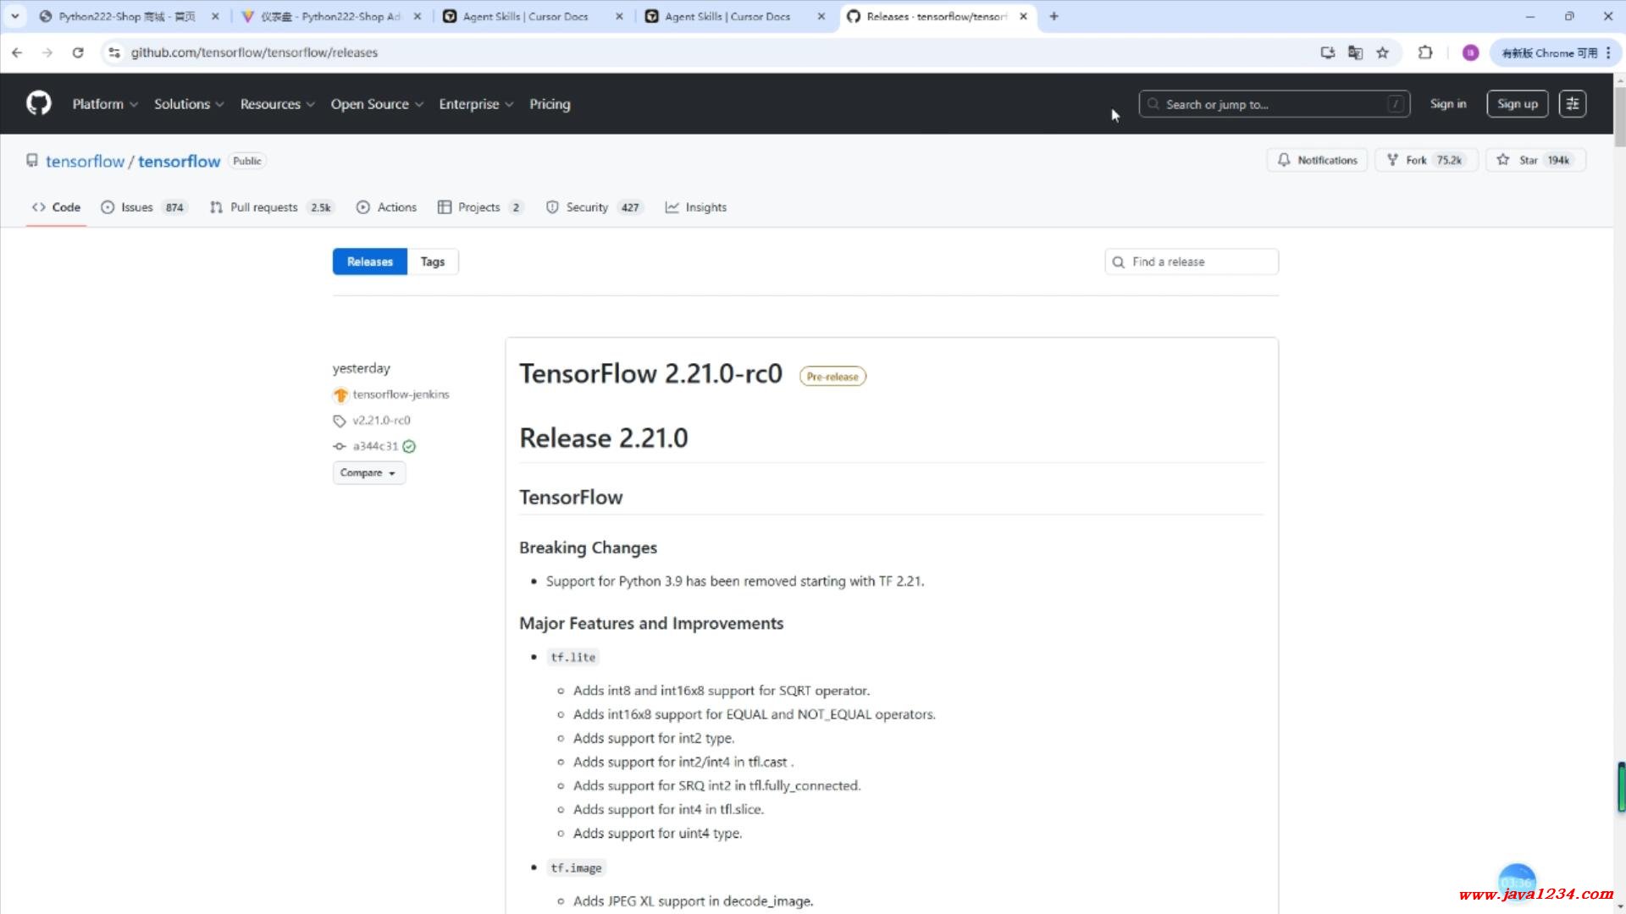Click the Google Translate icon in address bar
This screenshot has width=1626, height=914.
tap(1355, 52)
